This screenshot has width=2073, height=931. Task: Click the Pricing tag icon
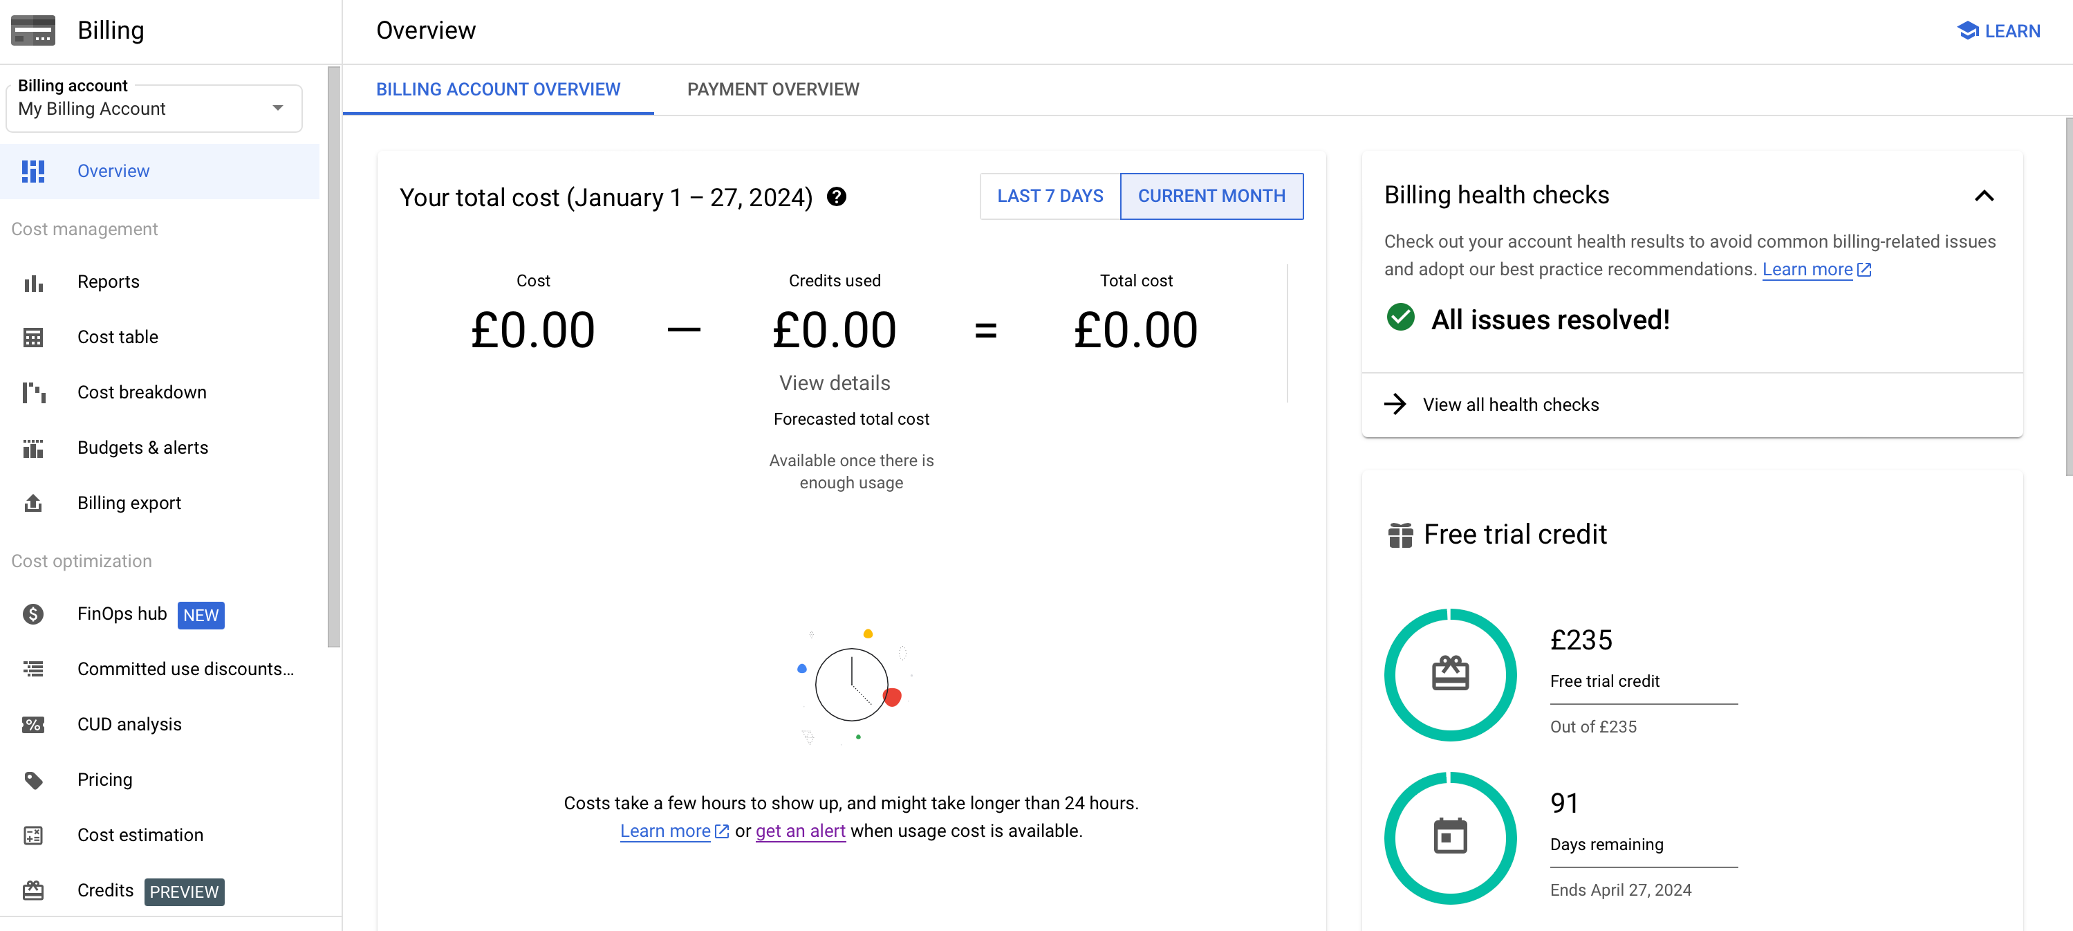click(x=33, y=780)
